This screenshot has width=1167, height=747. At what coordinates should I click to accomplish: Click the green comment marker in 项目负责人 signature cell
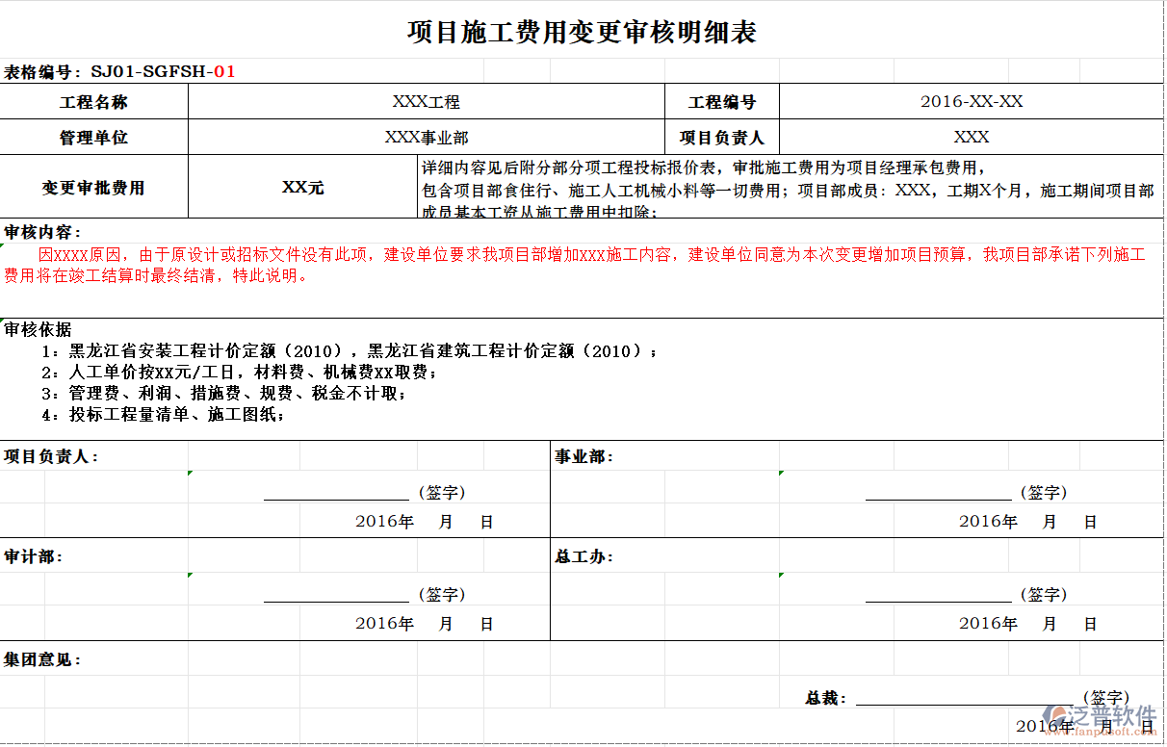tap(190, 473)
